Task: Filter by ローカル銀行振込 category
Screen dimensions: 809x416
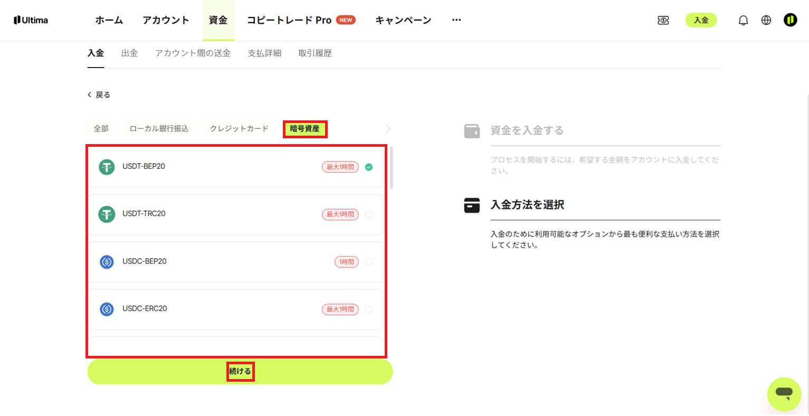Action: (159, 129)
